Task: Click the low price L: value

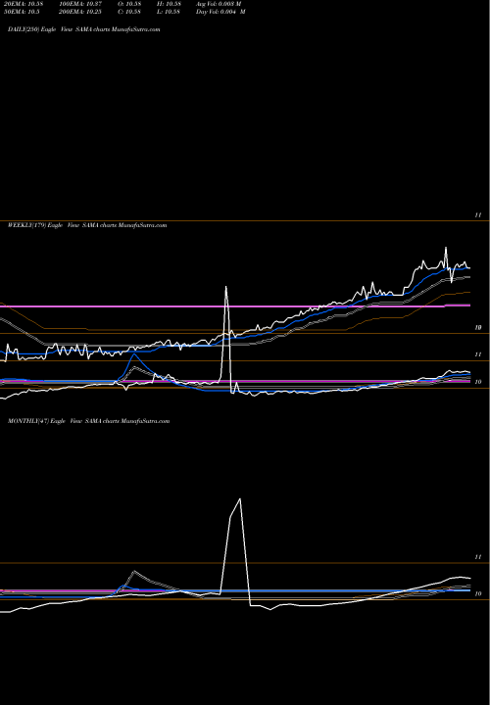Action: (x=169, y=11)
